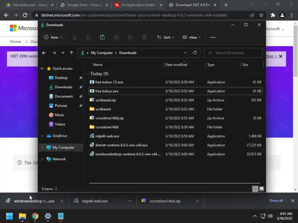The image size is (298, 223).
Task: Go back in Chrome browser
Action: (6, 15)
